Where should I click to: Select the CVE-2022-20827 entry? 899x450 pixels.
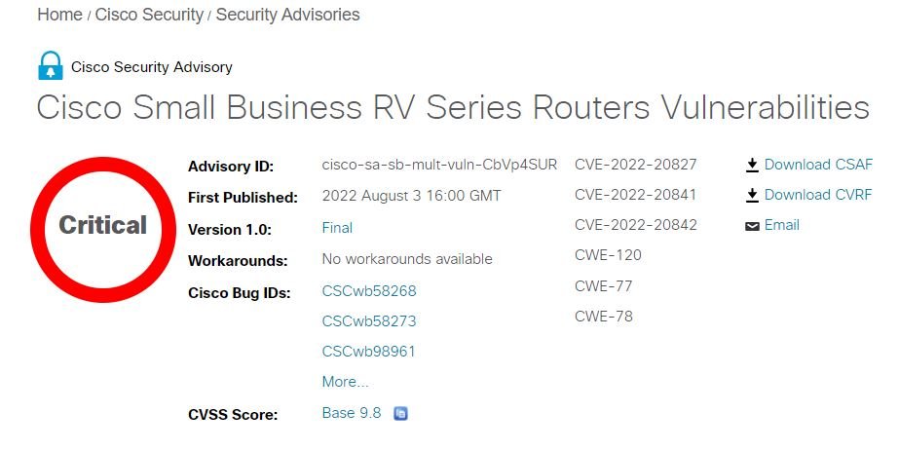(636, 165)
